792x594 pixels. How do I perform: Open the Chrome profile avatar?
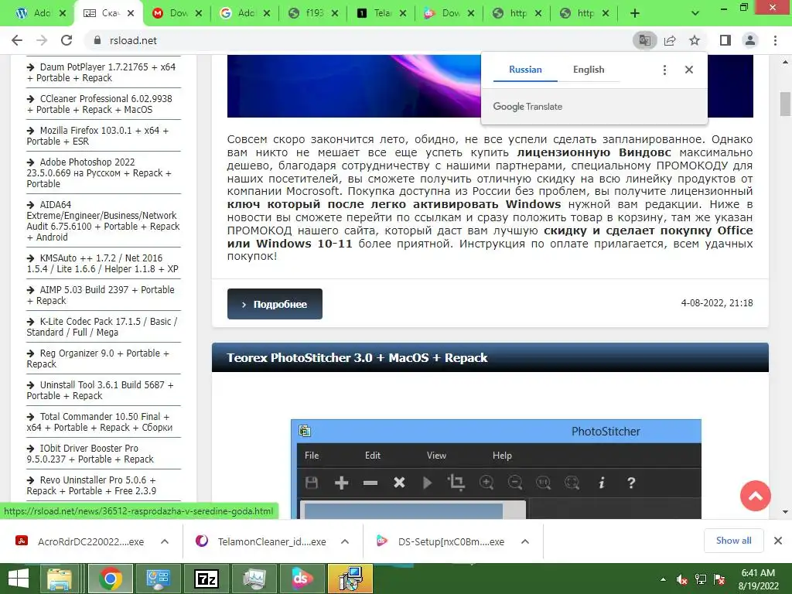[x=750, y=40]
